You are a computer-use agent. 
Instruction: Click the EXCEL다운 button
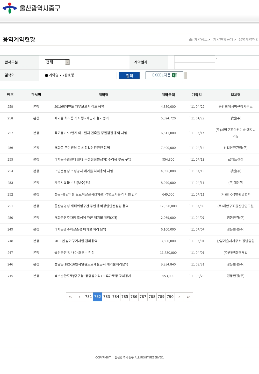[x=161, y=75]
